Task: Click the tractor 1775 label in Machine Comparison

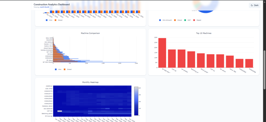Action: (49, 44)
